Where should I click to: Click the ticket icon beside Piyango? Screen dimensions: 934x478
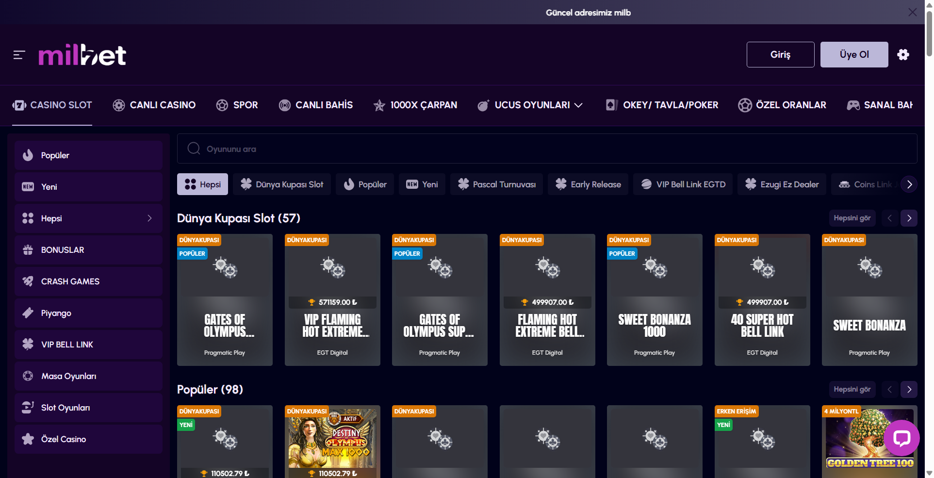[x=28, y=313]
